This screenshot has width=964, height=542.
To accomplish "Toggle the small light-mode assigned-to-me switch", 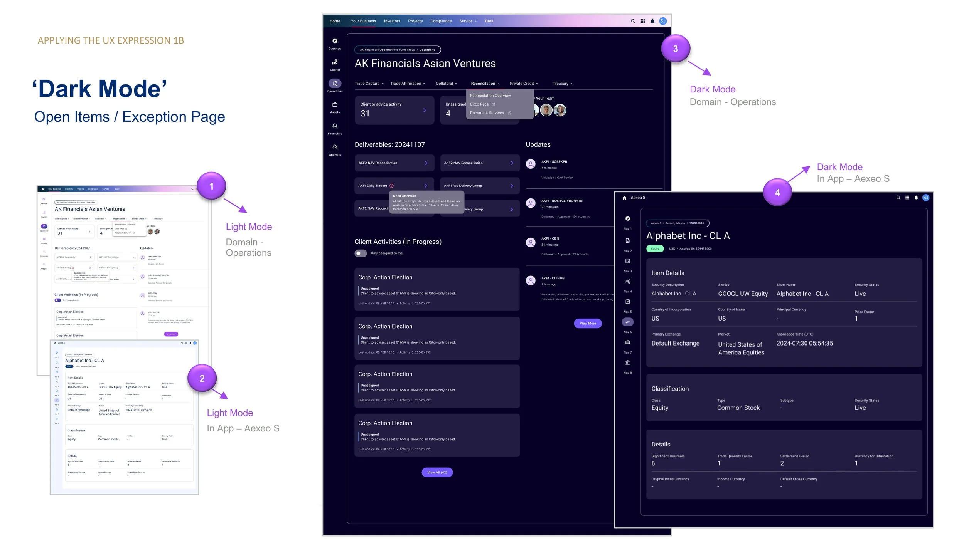I will point(57,300).
